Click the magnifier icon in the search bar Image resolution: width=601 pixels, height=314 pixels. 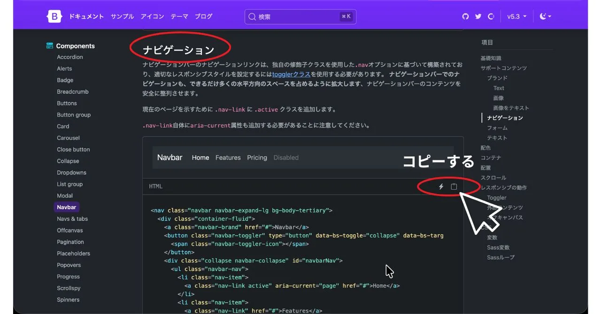(x=253, y=16)
